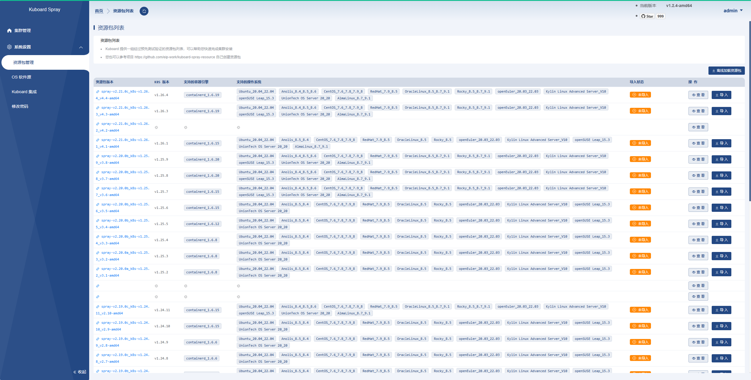751x380 pixels.
Task: Click 离线加载资源包 button
Action: pos(726,71)
